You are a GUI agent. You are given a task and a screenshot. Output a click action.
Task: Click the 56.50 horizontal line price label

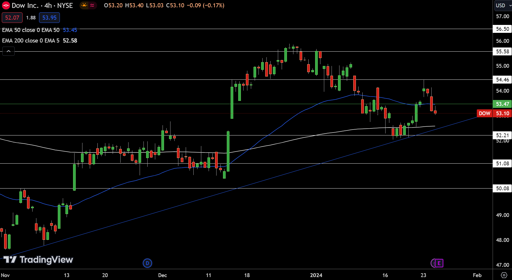click(502, 29)
